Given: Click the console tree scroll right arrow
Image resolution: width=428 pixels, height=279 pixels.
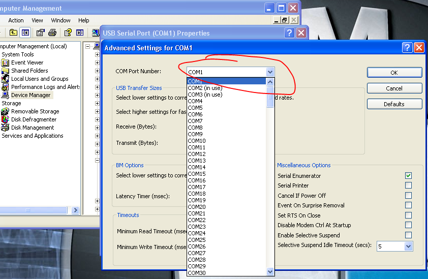Looking at the screenshot, I should point(76,210).
